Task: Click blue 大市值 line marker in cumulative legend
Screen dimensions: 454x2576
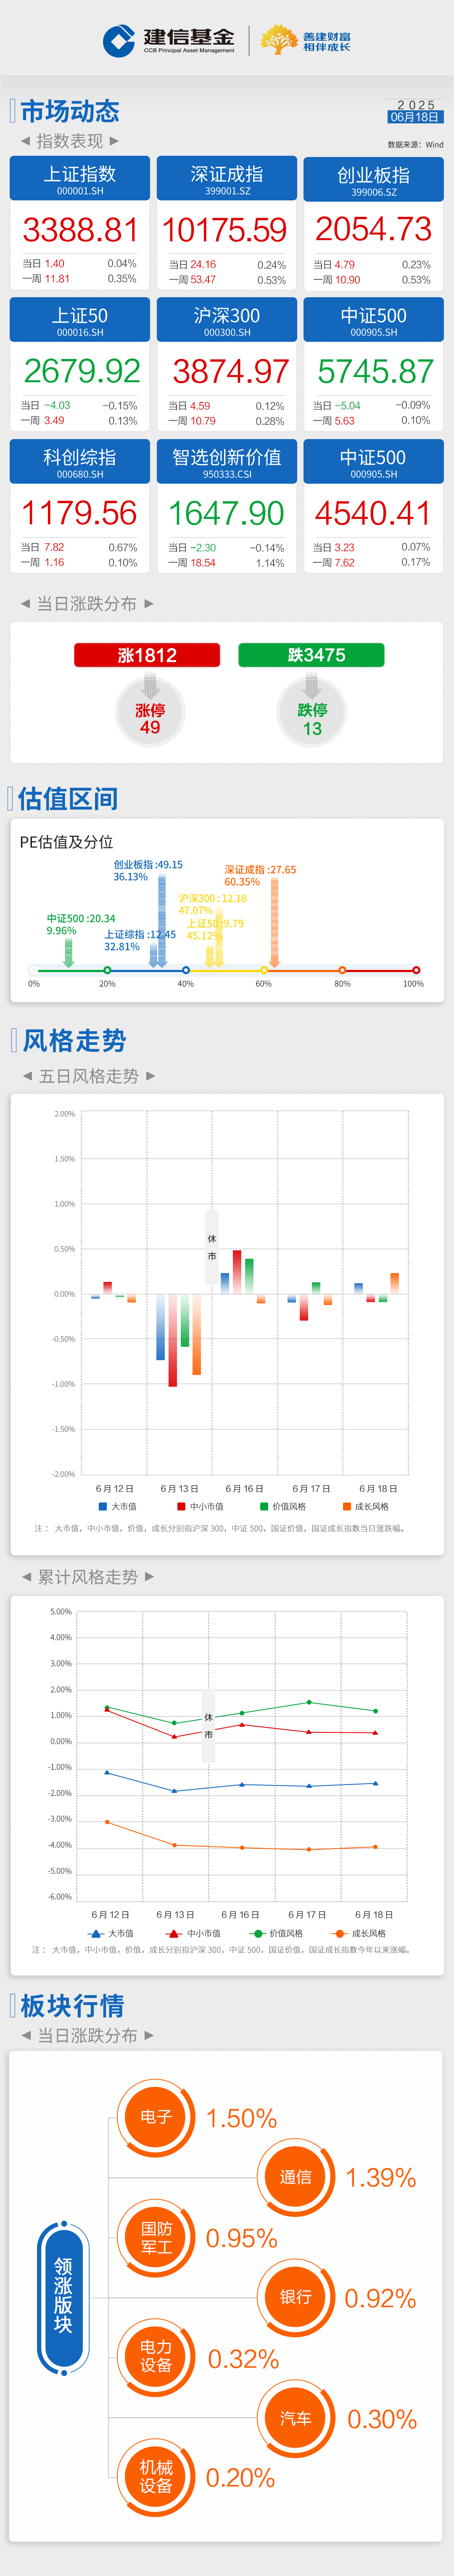Action: (x=96, y=1933)
